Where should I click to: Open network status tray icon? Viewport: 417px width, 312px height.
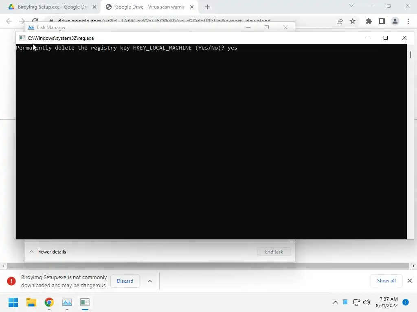pyautogui.click(x=356, y=302)
